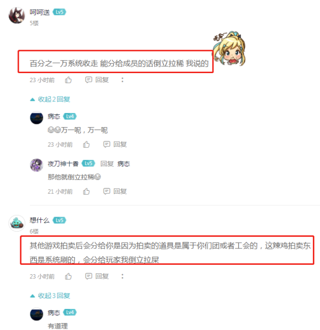This screenshot has width=320, height=330.
Task: Reply to 病态's 万一呢 comment
Action: pos(115,144)
